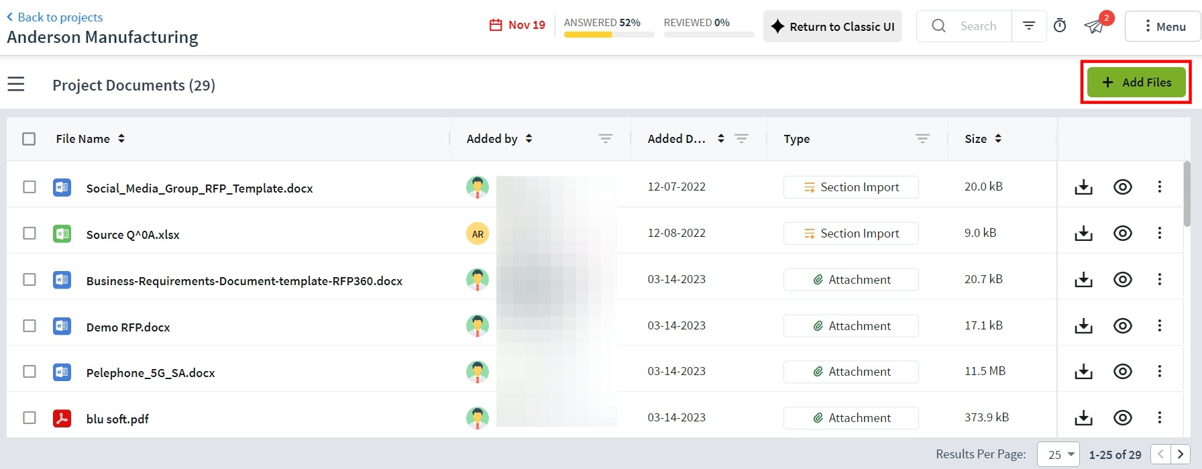Filter the Added Date column
Screen dimensions: 1202x469
pyautogui.click(x=741, y=139)
